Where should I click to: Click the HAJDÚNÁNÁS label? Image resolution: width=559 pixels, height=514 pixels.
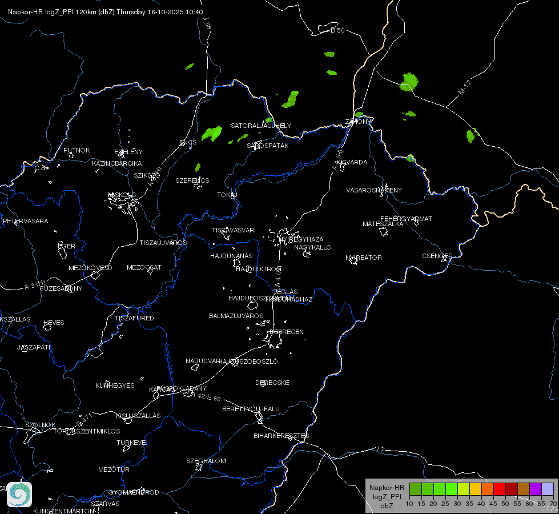point(231,256)
